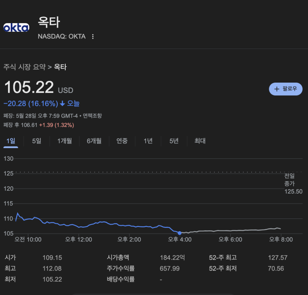The height and width of the screenshot is (295, 308).
Task: Click the 최저 value 105.22
Action: tap(52, 279)
